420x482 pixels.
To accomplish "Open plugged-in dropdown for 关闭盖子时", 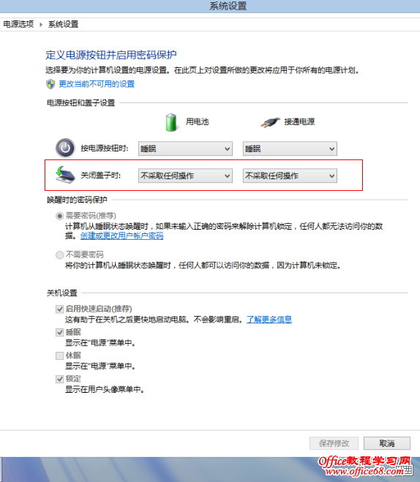I will [x=290, y=176].
